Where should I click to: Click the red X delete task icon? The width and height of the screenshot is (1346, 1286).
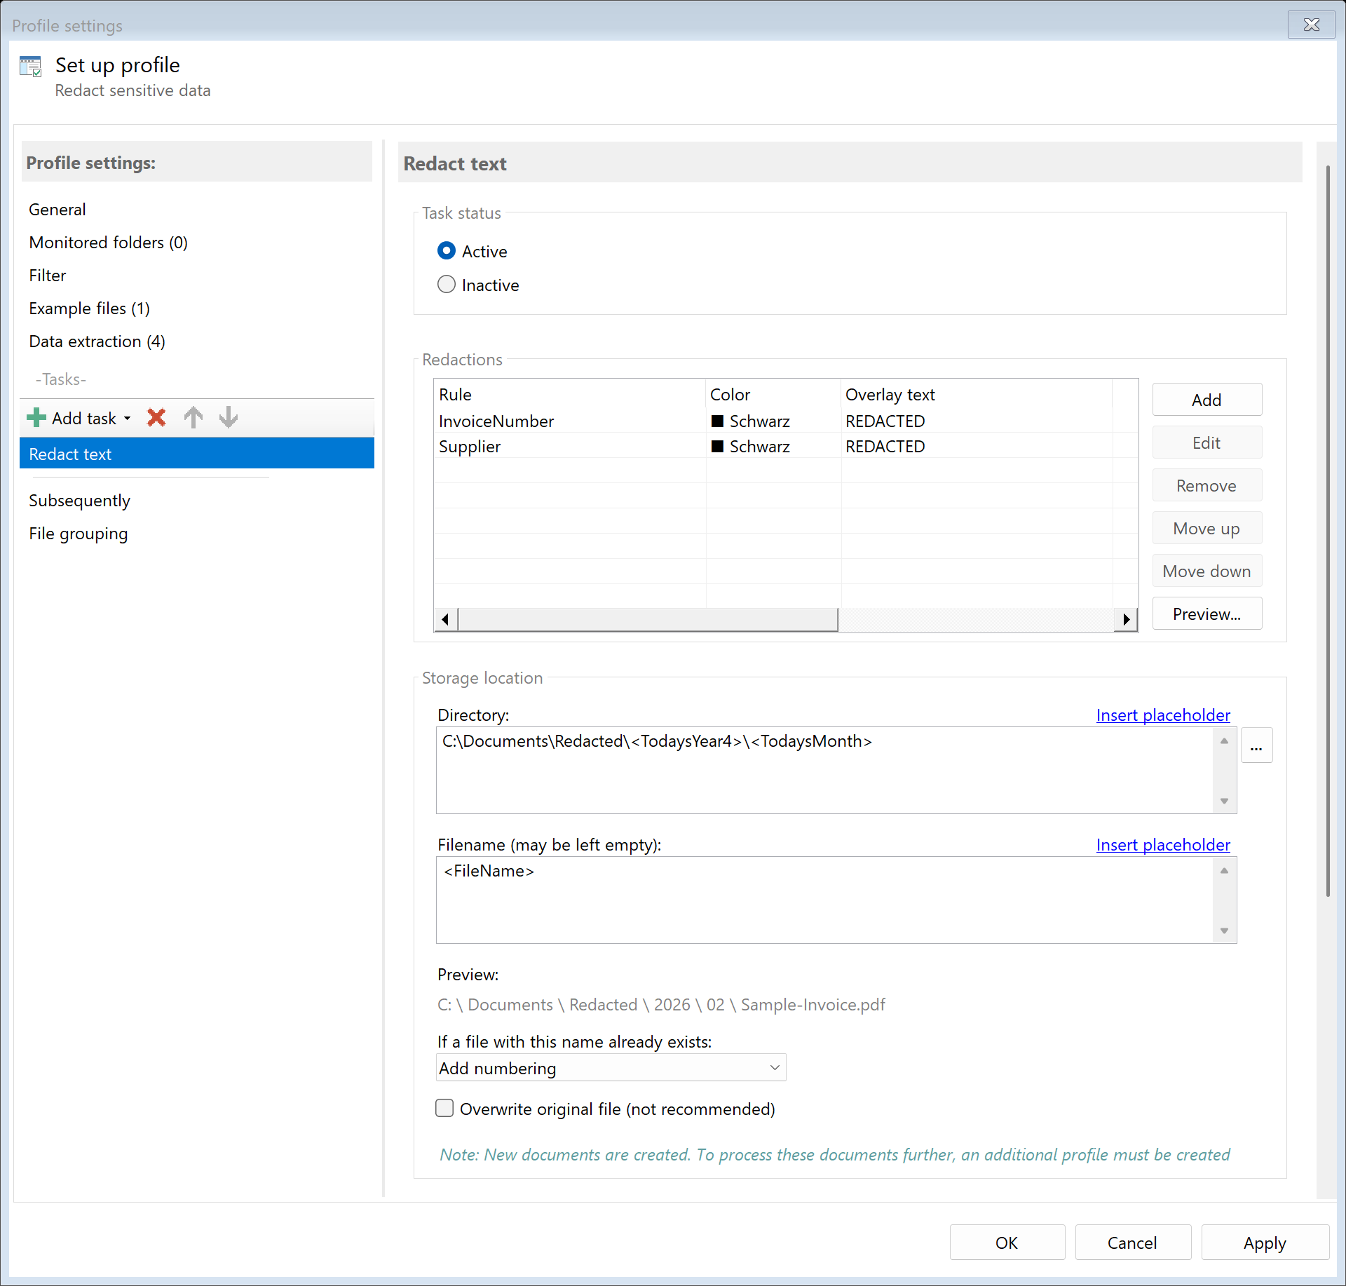[x=156, y=418]
